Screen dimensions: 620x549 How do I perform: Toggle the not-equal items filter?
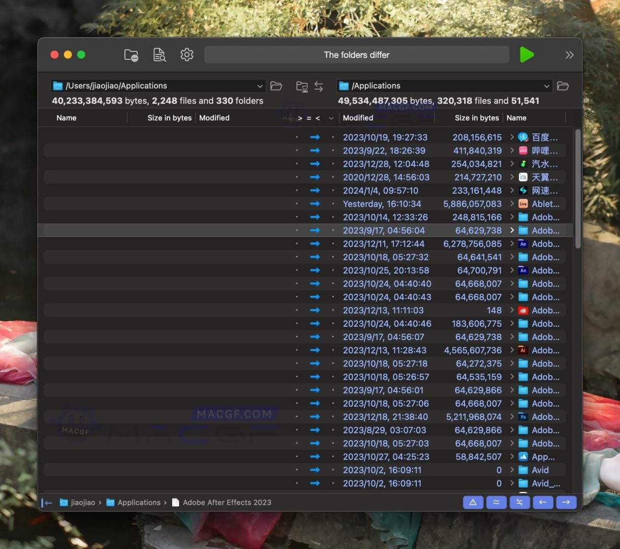tap(519, 502)
